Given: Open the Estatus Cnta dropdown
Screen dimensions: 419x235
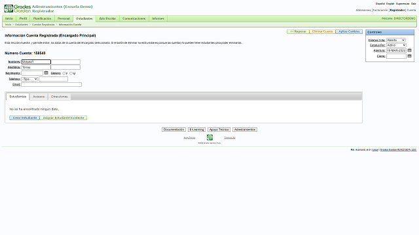Looking at the screenshot, I should pos(396,40).
